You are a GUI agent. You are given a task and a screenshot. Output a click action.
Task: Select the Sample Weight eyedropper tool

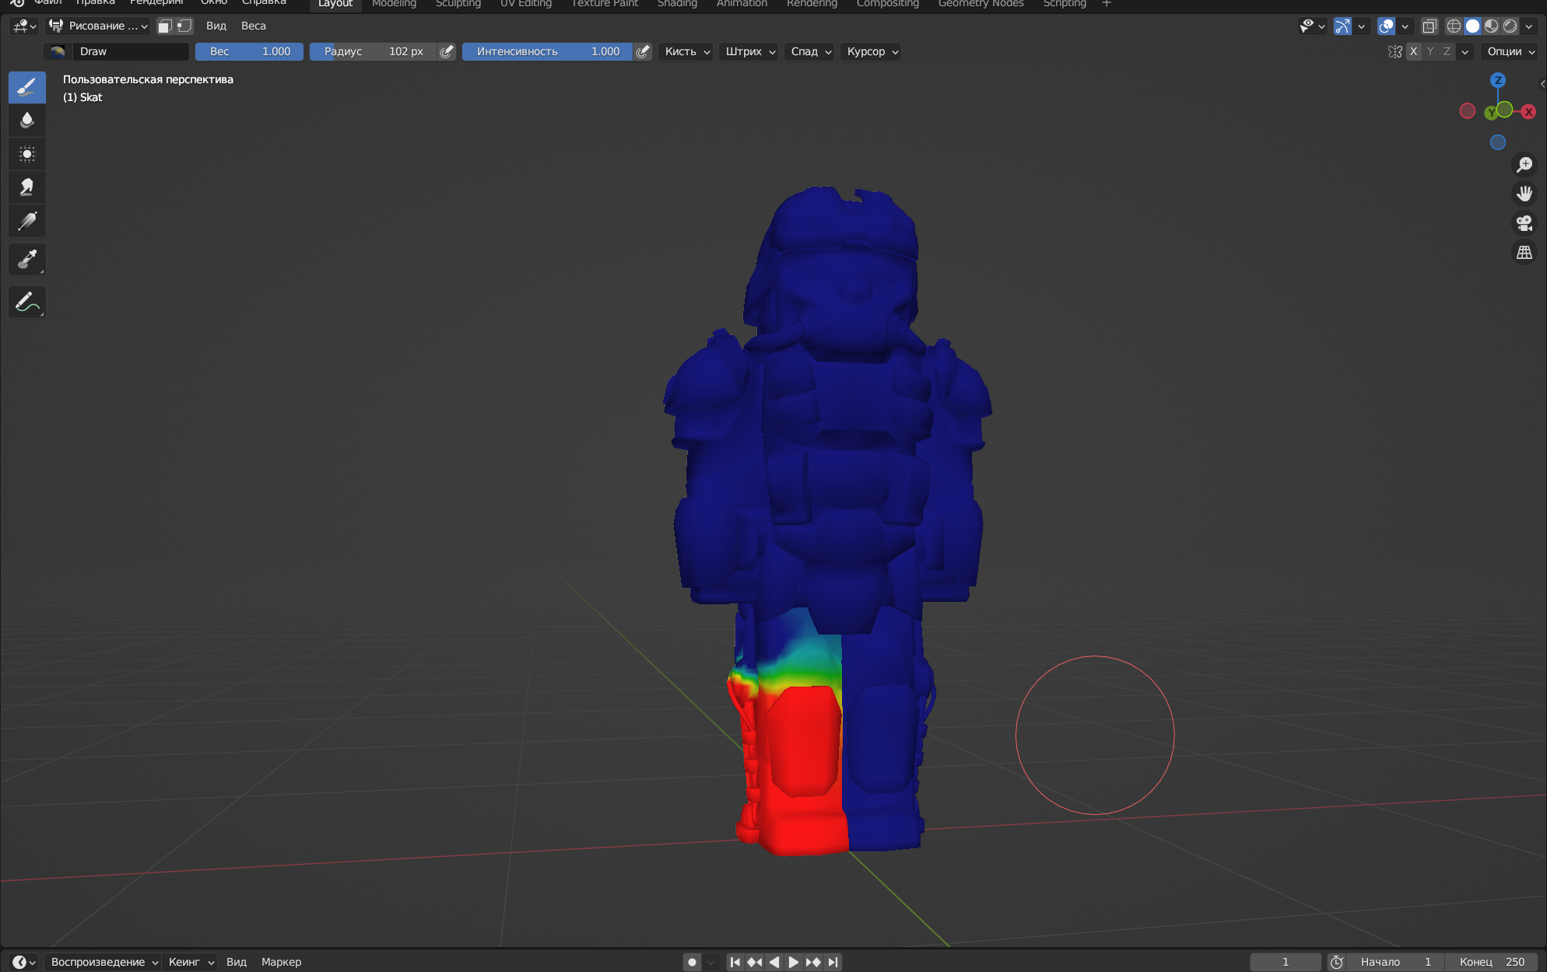pyautogui.click(x=26, y=259)
